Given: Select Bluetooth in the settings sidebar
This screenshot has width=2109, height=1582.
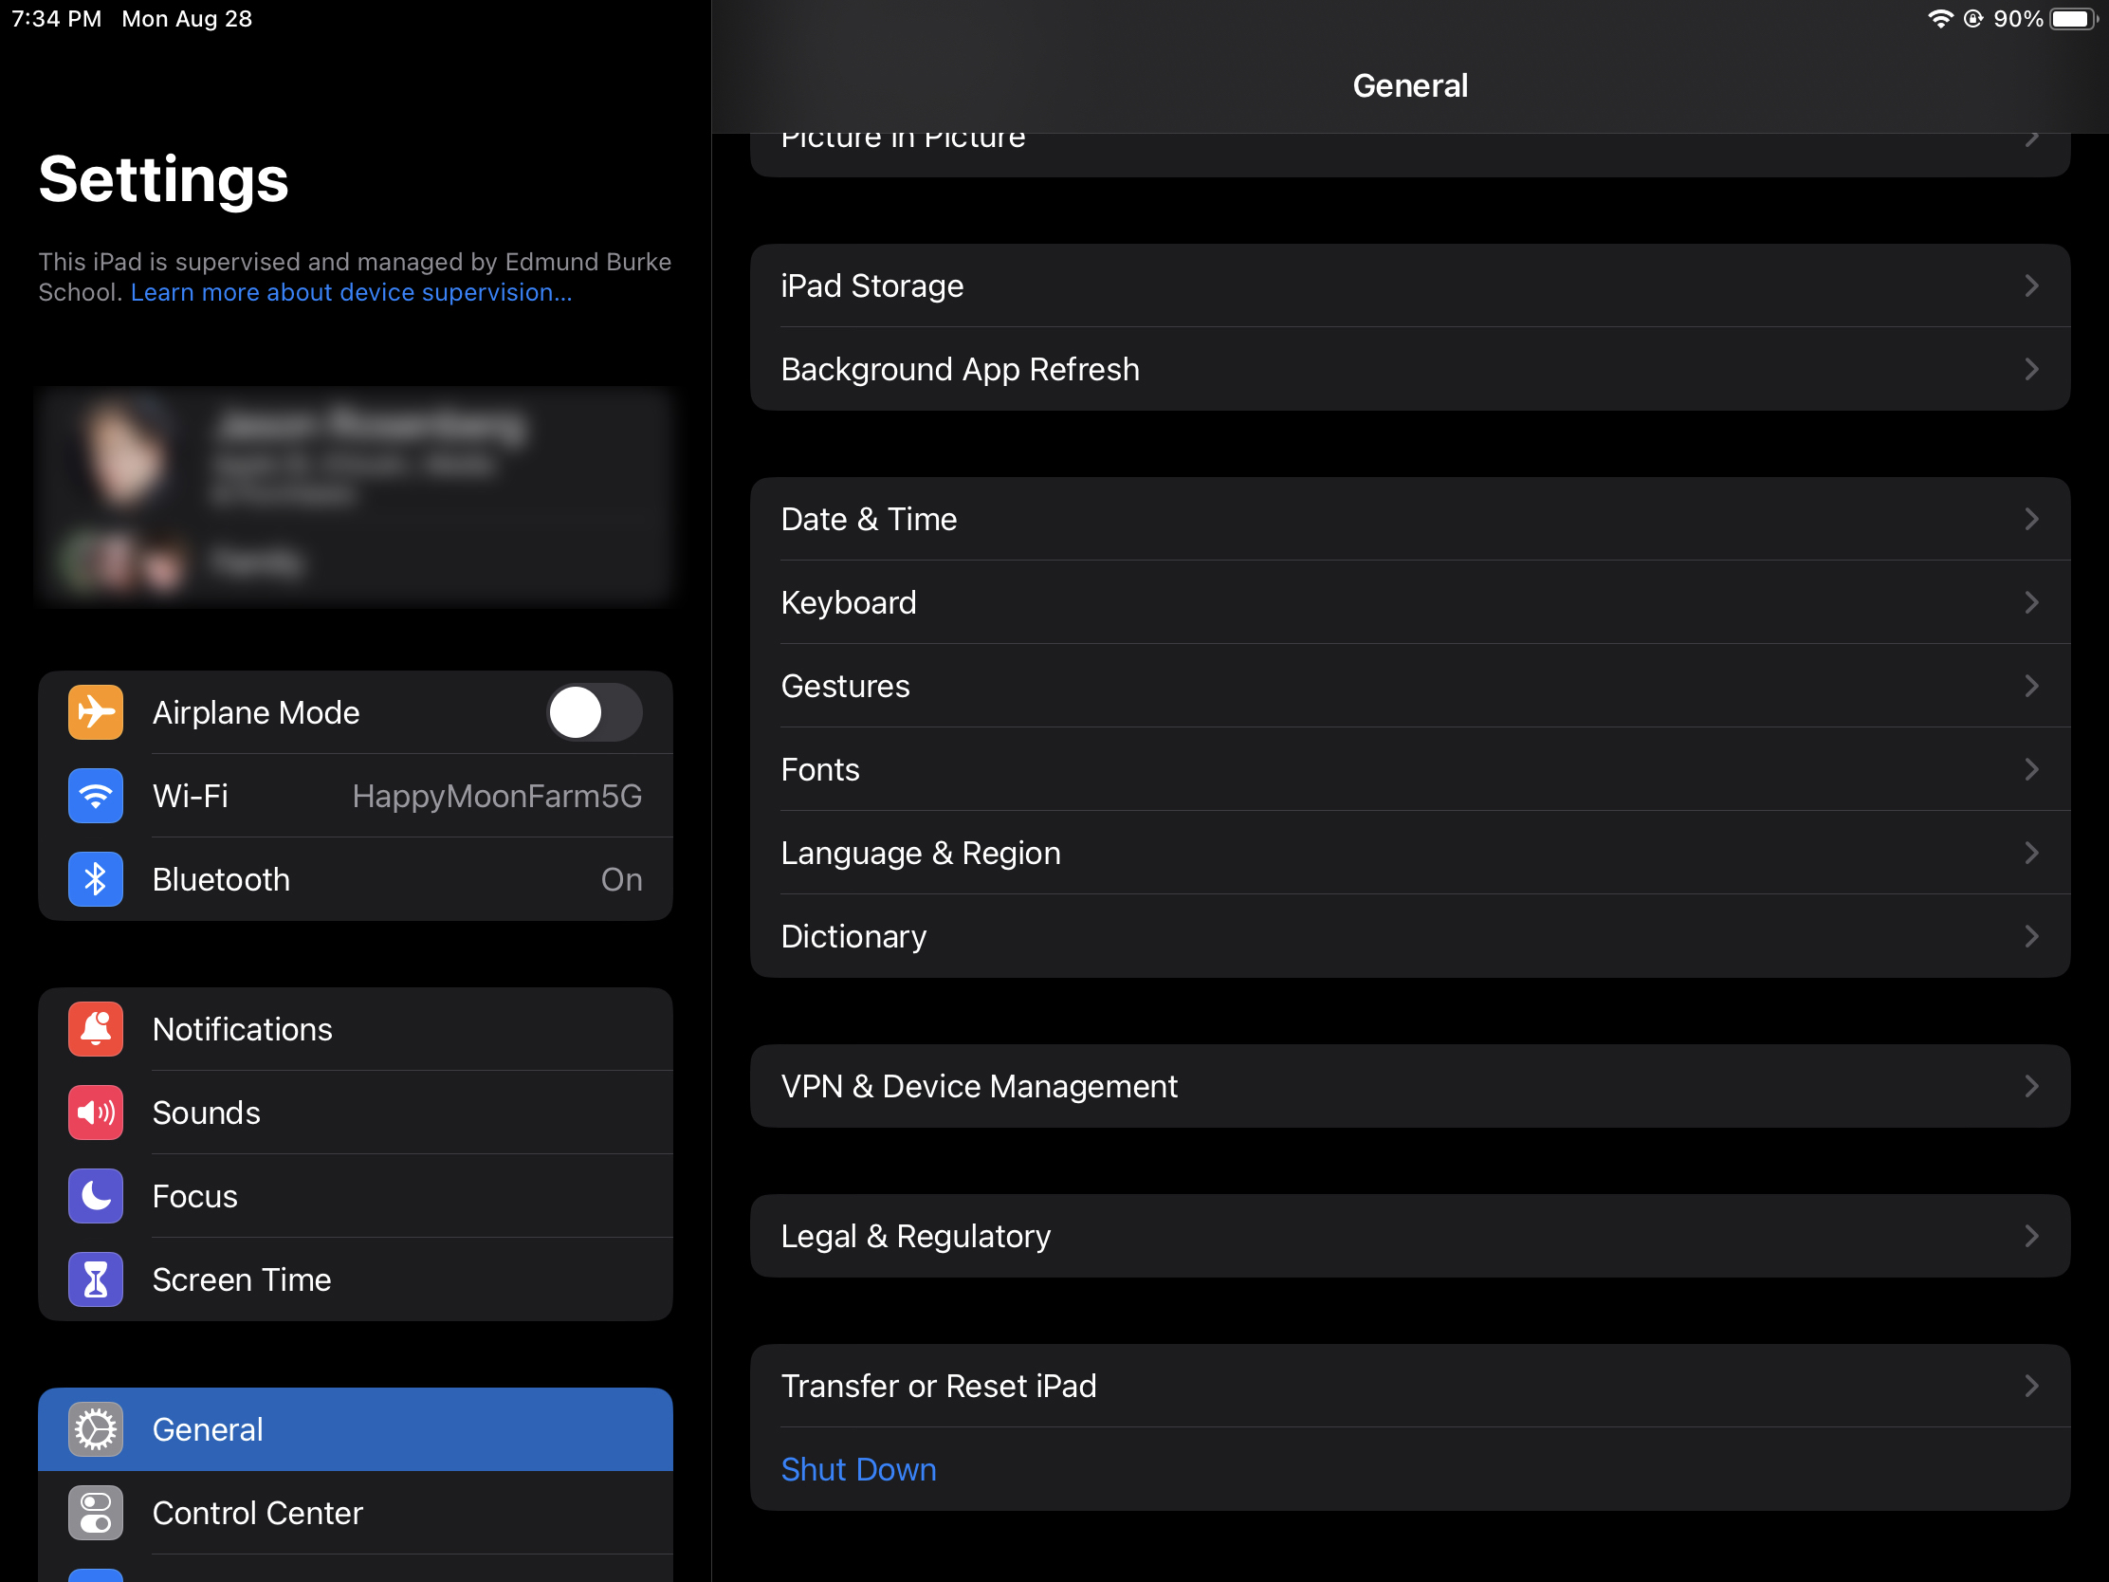Looking at the screenshot, I should point(356,879).
